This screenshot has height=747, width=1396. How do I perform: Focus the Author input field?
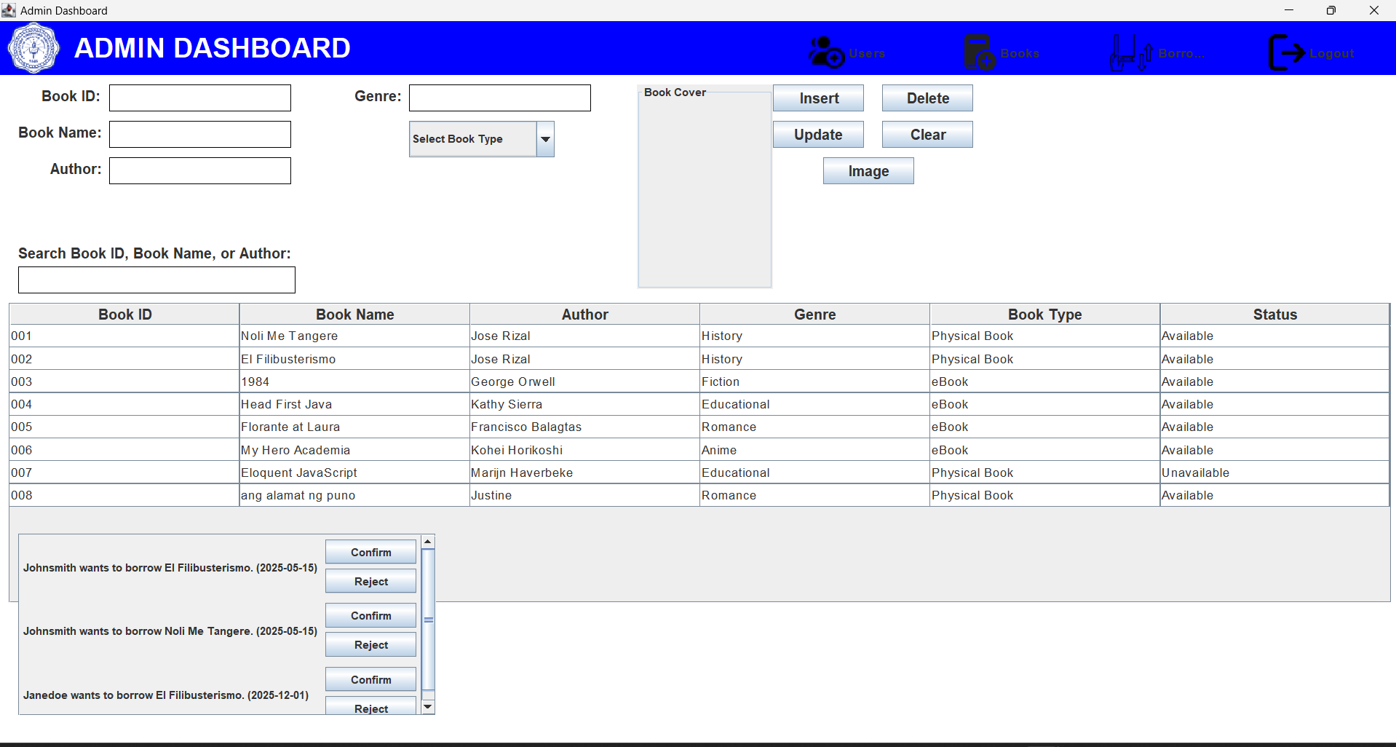pyautogui.click(x=200, y=171)
